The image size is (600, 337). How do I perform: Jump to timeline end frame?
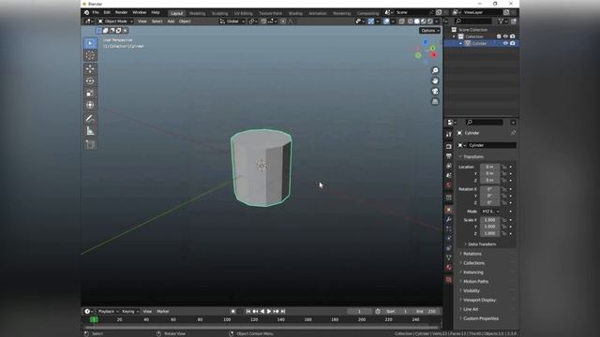pos(283,312)
